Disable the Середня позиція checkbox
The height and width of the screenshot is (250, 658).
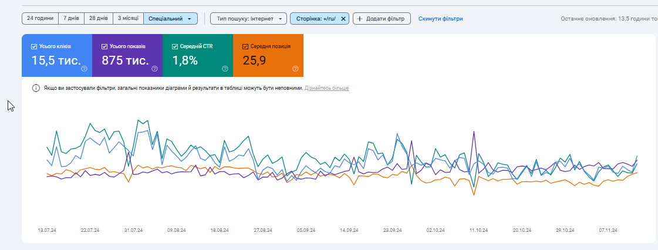(245, 46)
